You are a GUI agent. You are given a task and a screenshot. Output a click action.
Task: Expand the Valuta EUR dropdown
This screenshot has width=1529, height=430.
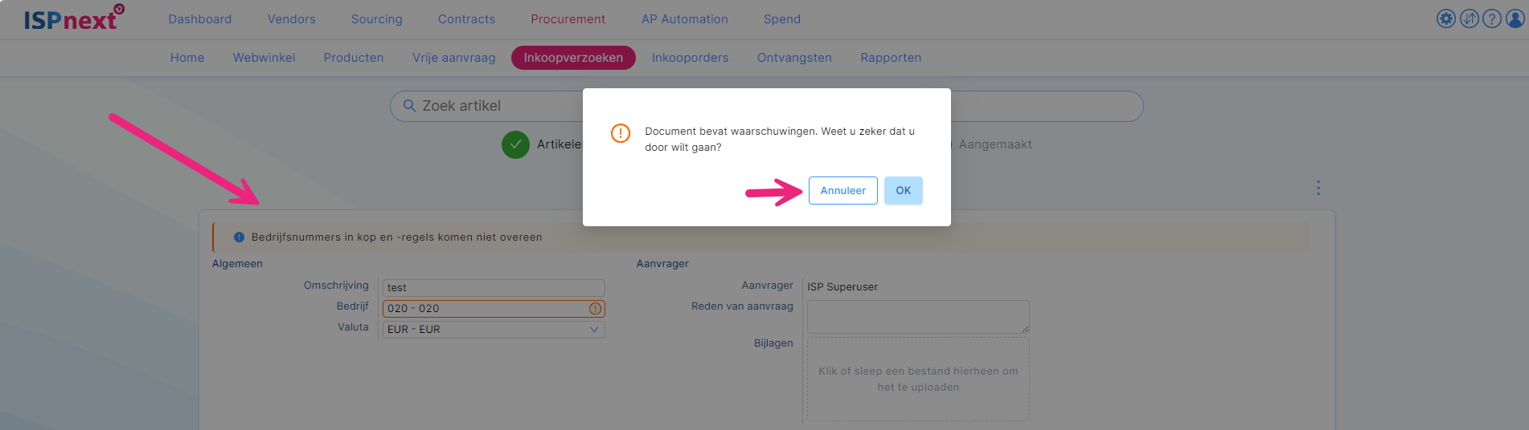click(494, 330)
